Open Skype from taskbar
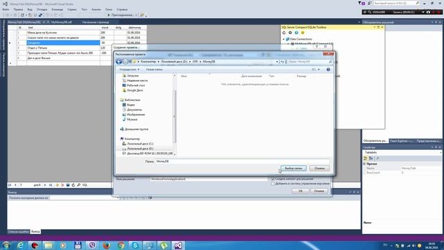Screen dimensions: 444x250 click(135, 245)
